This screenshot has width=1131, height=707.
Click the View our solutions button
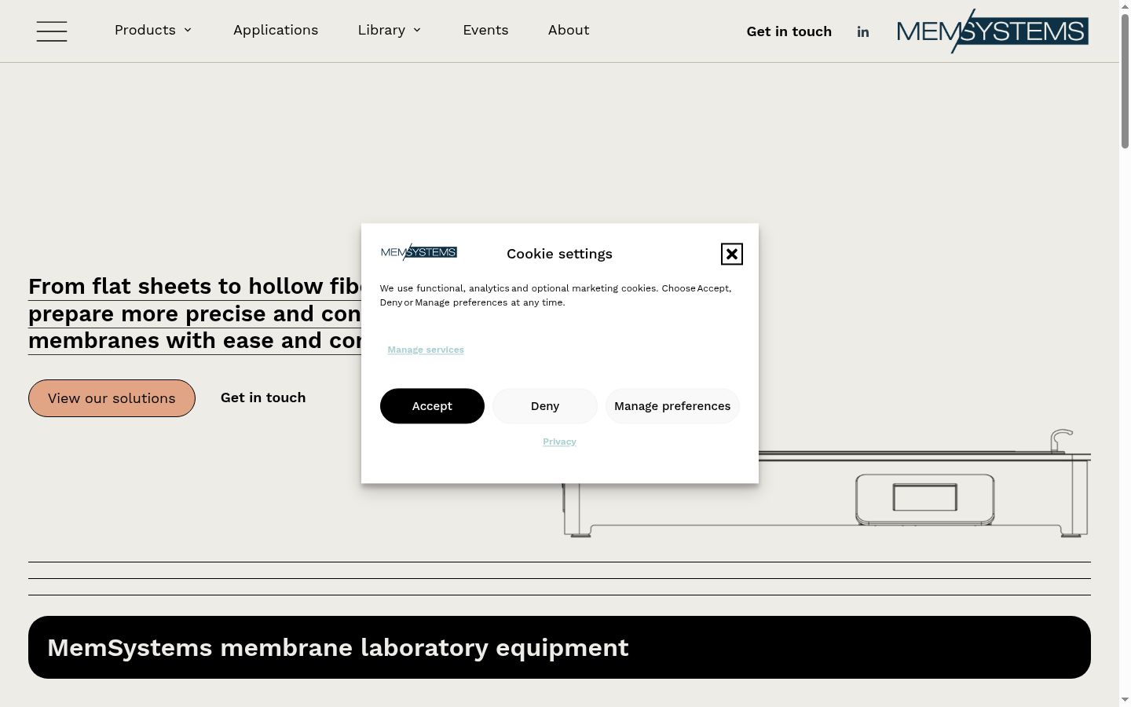click(112, 398)
